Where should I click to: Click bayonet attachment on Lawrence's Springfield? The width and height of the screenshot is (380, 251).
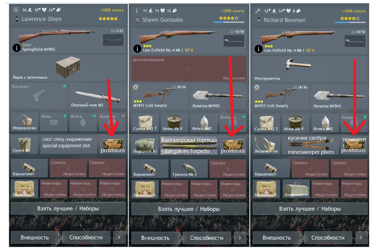click(113, 40)
